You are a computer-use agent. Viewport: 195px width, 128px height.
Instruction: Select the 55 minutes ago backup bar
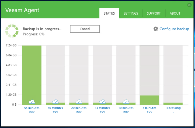tap(32, 75)
